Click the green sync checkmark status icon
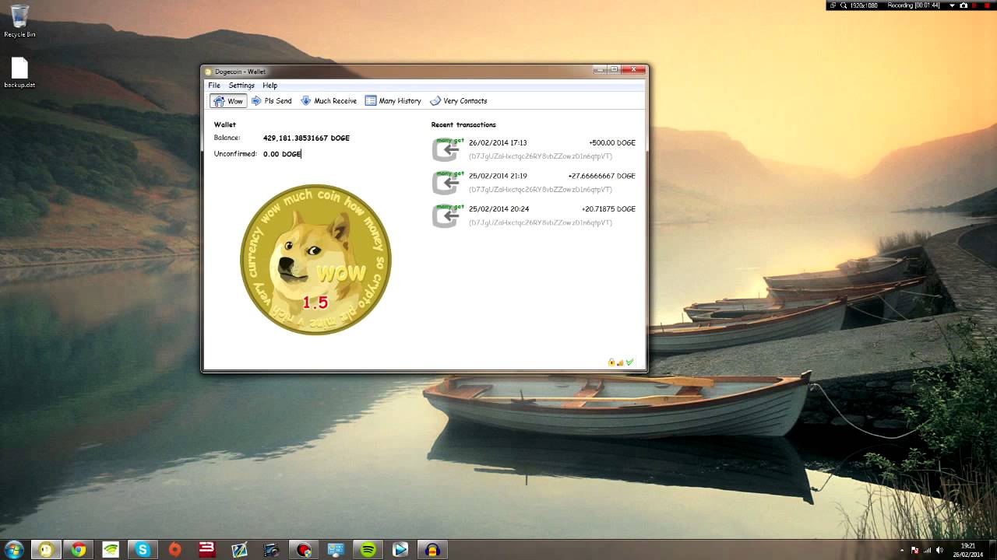 [629, 362]
